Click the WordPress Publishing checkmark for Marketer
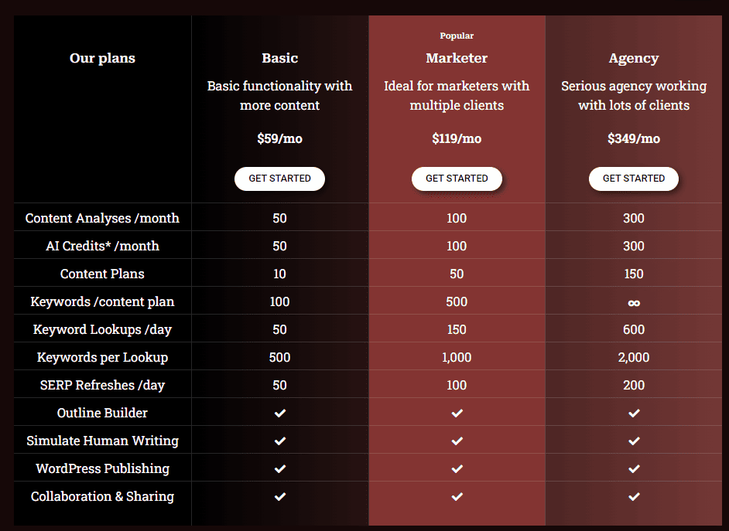Viewport: 729px width, 531px height. coord(457,468)
